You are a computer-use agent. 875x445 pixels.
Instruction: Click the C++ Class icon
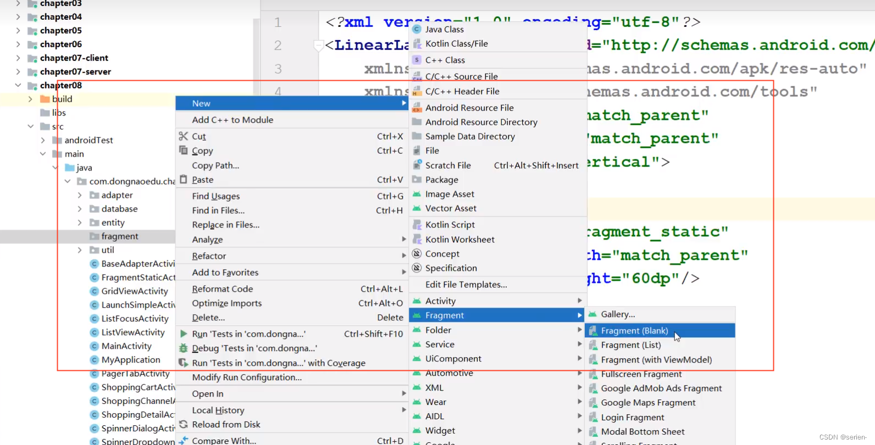pyautogui.click(x=417, y=60)
